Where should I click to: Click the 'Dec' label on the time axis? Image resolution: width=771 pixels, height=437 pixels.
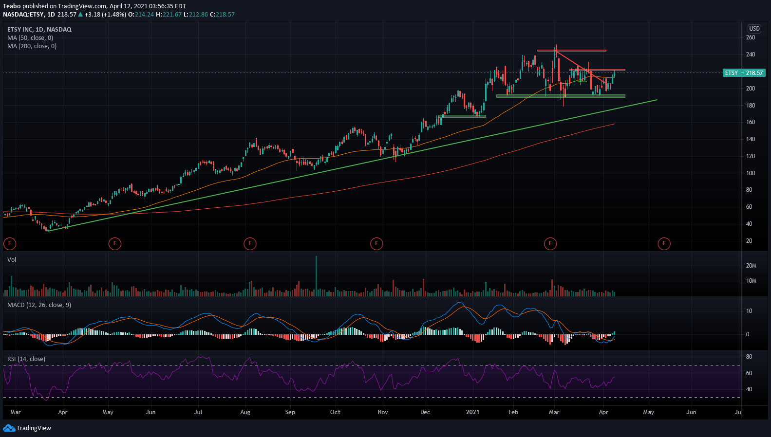(425, 412)
